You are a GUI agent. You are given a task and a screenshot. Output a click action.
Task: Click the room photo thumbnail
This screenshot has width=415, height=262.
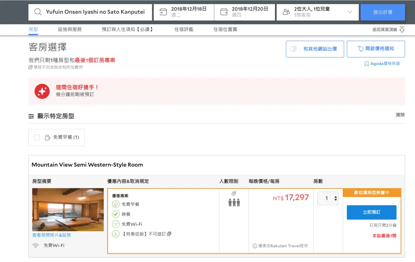pos(68,209)
